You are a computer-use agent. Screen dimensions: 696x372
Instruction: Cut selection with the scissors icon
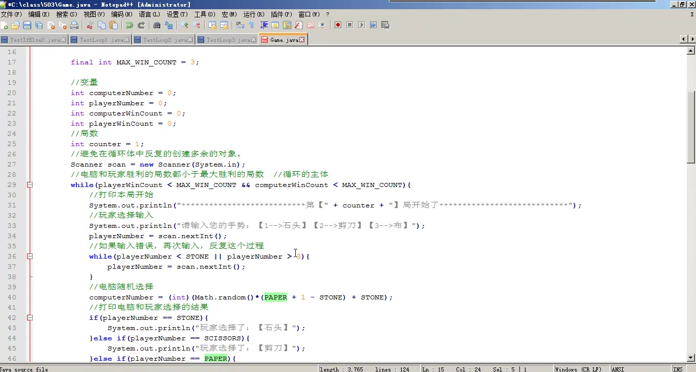coord(90,25)
